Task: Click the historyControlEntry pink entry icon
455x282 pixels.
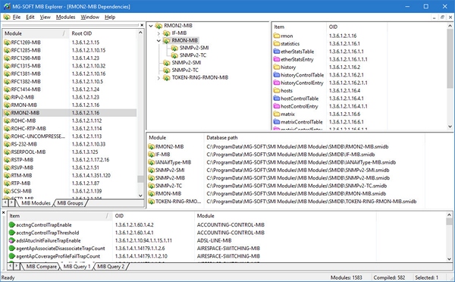Action: [x=277, y=83]
